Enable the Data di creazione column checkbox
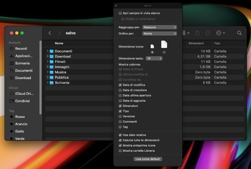 coord(120,90)
